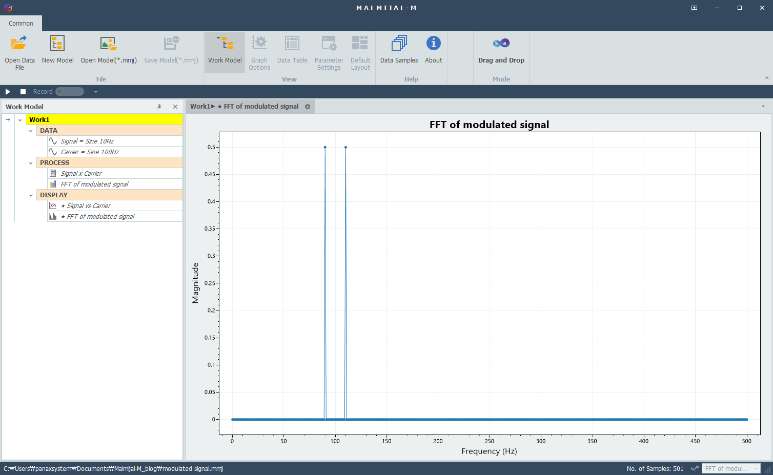The width and height of the screenshot is (773, 475).
Task: Select Signal = Sine 10Hz data item
Action: pos(115,141)
